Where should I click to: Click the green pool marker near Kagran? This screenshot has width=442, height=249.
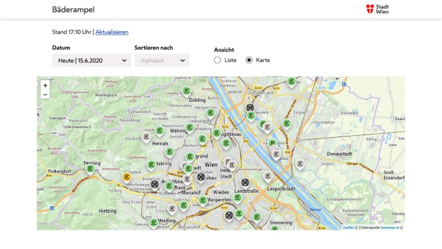tap(287, 124)
